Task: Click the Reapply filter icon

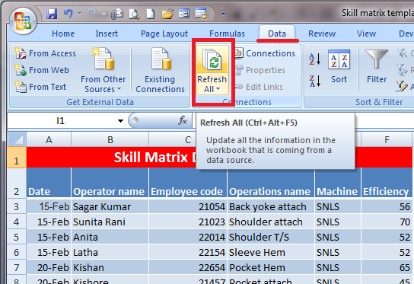Action: [403, 70]
